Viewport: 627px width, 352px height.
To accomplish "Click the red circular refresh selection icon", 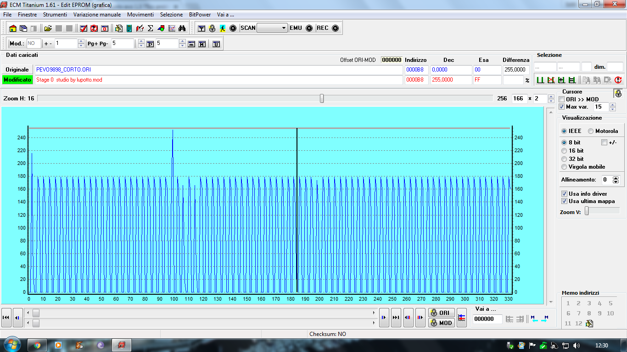I will [x=618, y=80].
